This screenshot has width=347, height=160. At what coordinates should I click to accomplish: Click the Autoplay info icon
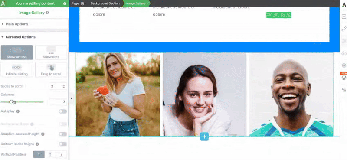(18, 111)
